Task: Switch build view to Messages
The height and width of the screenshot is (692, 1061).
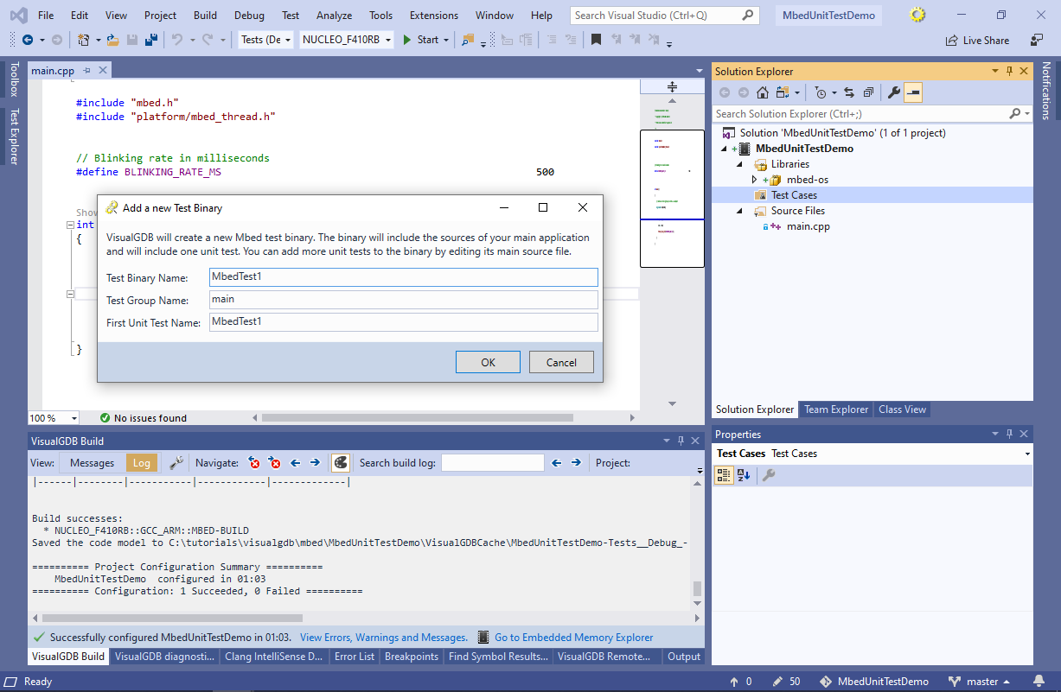Action: pos(92,463)
